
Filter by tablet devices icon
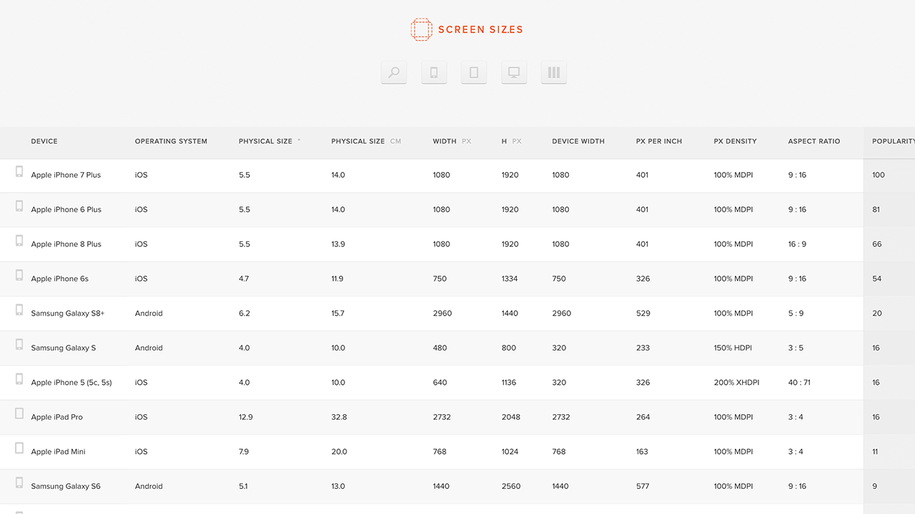[474, 72]
